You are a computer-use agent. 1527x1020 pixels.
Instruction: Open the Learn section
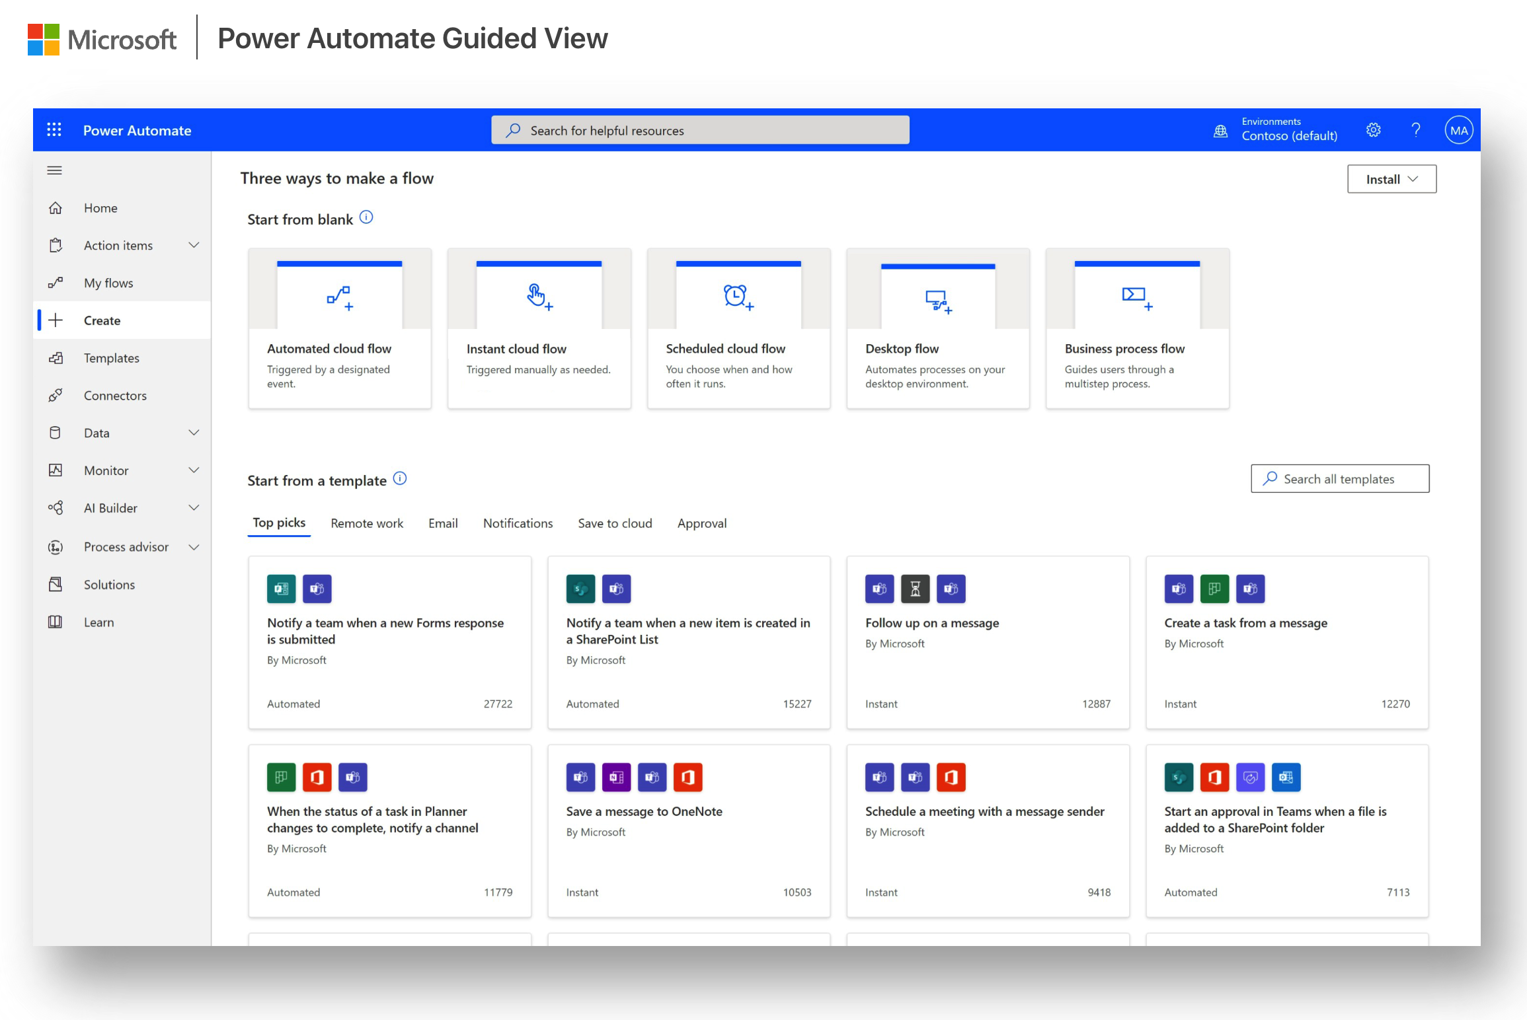click(x=98, y=622)
